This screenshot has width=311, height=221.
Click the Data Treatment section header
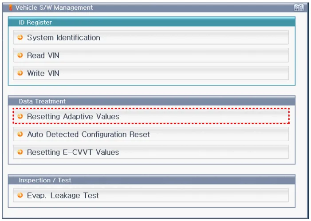[42, 101]
